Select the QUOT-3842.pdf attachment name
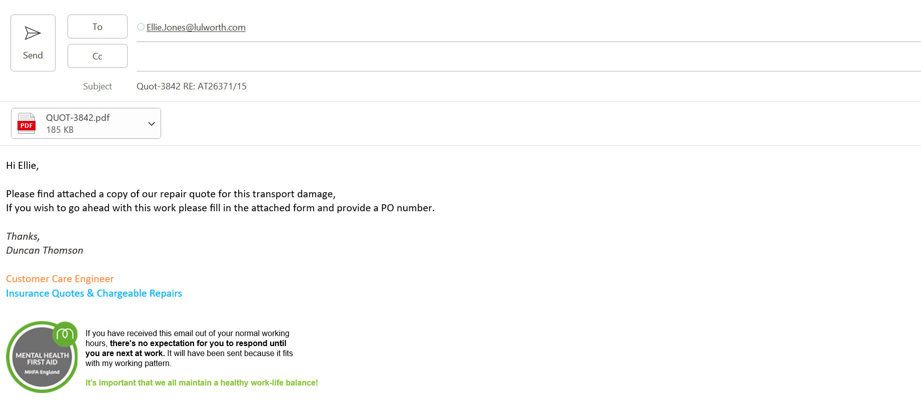 78,118
